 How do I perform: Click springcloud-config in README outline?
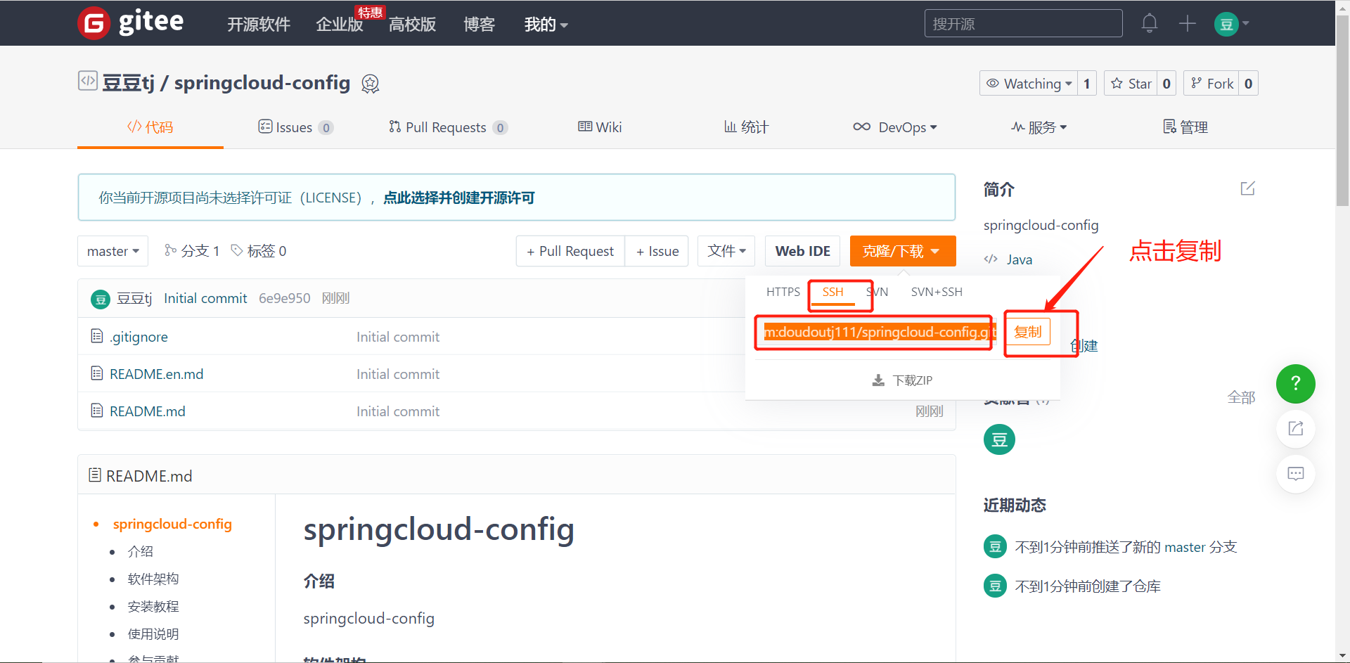coord(172,524)
